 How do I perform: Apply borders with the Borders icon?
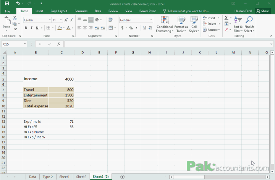[48, 28]
